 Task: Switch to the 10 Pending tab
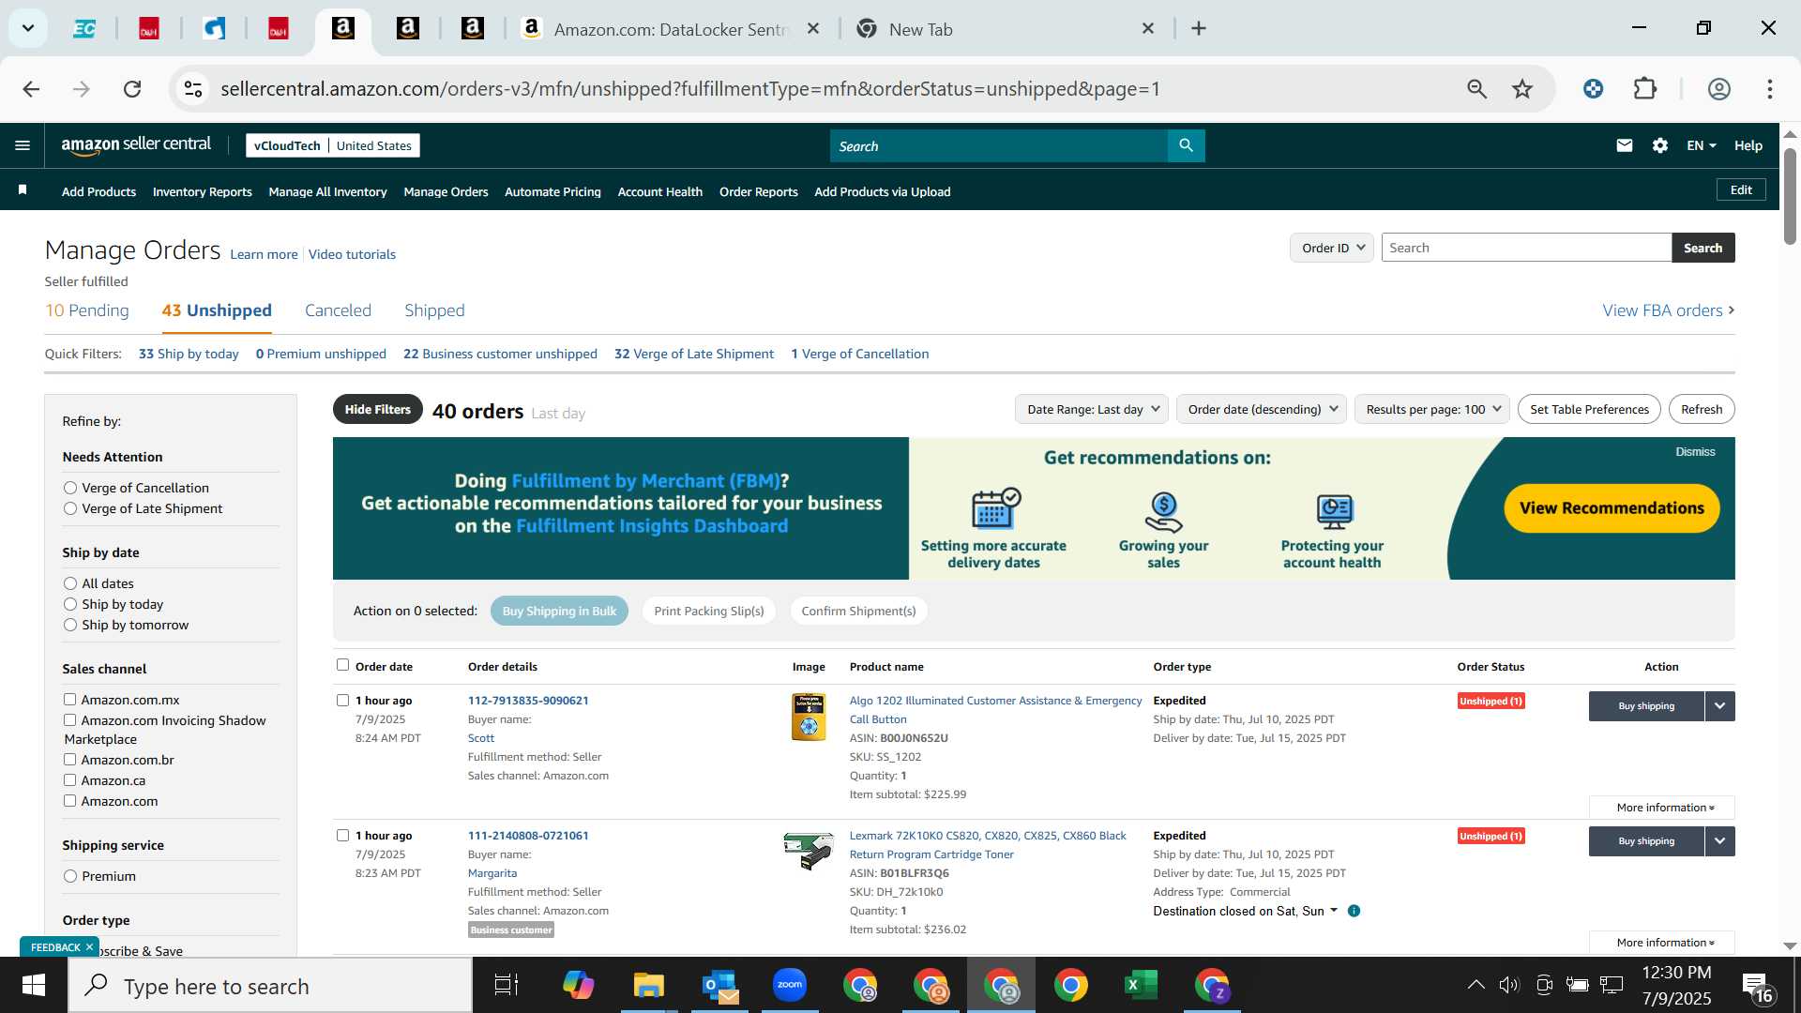click(x=87, y=310)
